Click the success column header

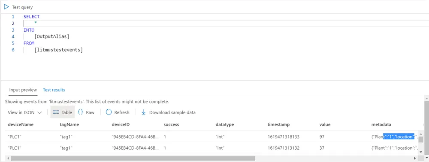tap(171, 124)
